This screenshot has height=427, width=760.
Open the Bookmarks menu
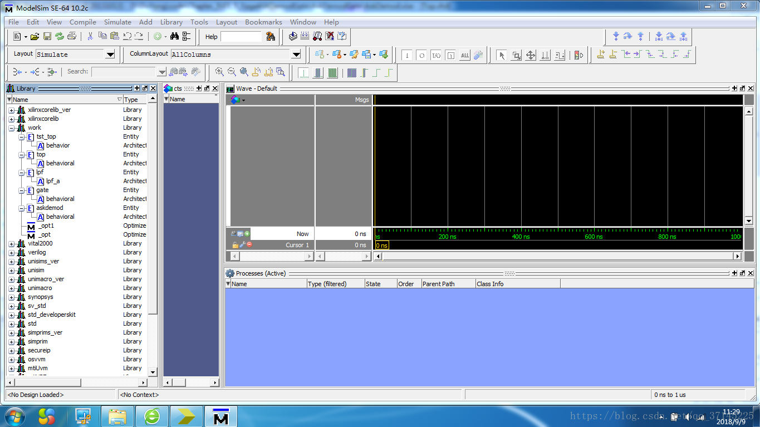point(263,22)
